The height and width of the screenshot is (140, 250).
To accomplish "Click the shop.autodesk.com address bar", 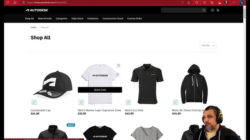I will pyautogui.click(x=102, y=2).
